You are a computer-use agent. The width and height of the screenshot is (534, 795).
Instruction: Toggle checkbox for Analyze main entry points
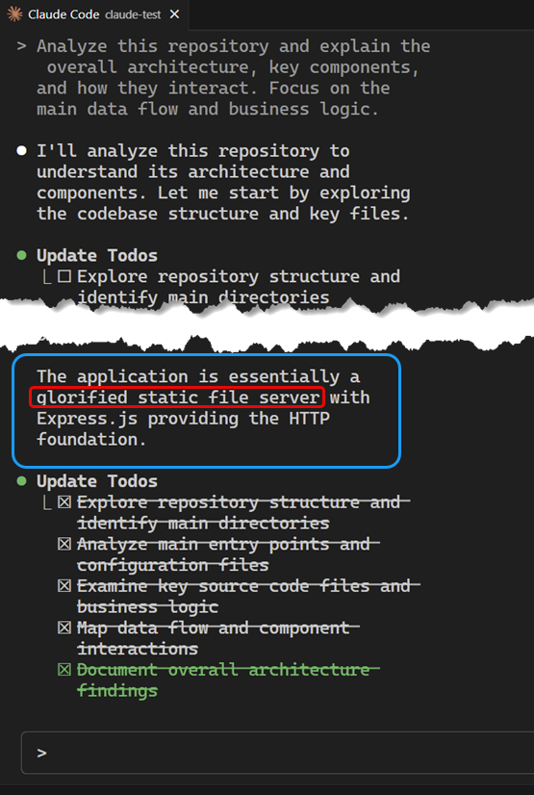pos(64,544)
